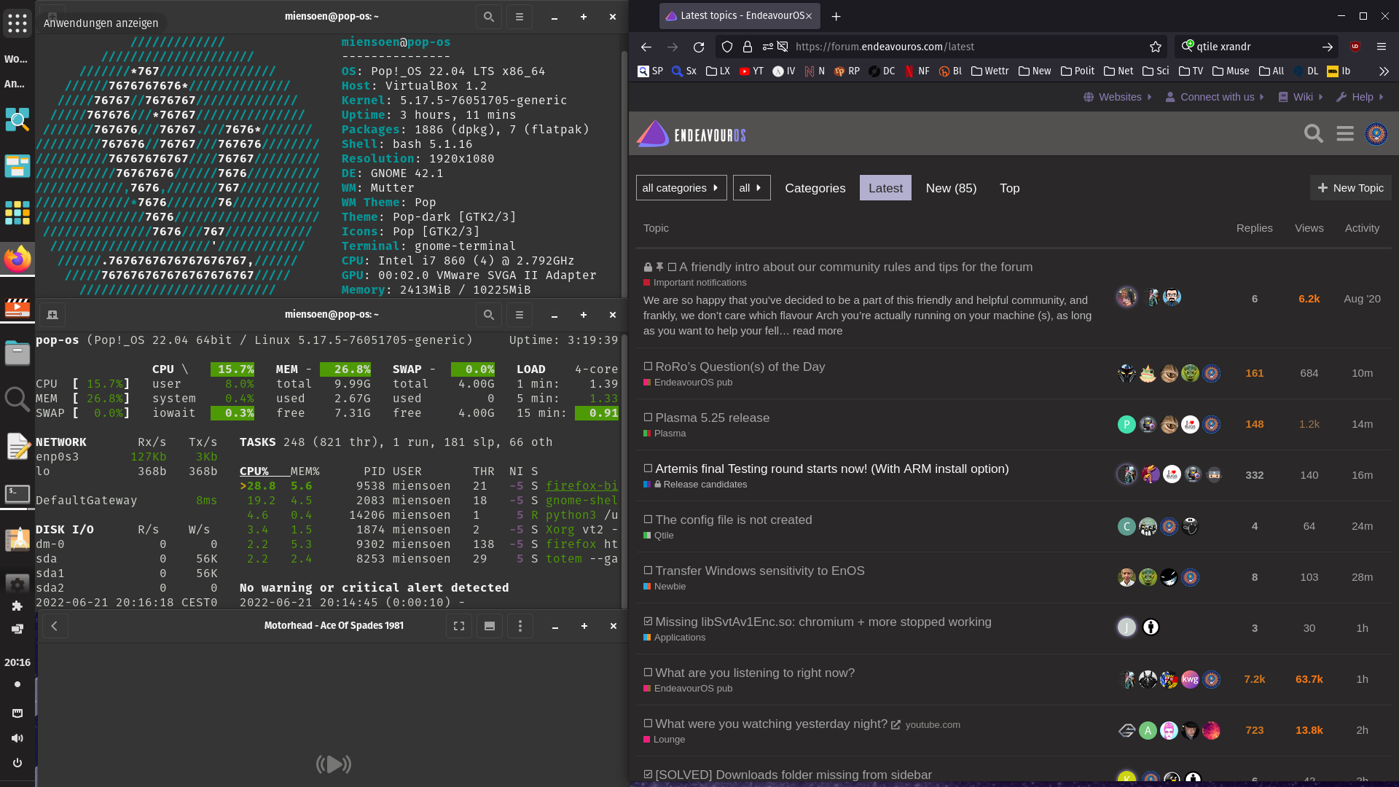Open site permissions icon in address bar
The width and height of the screenshot is (1399, 787).
tap(768, 47)
